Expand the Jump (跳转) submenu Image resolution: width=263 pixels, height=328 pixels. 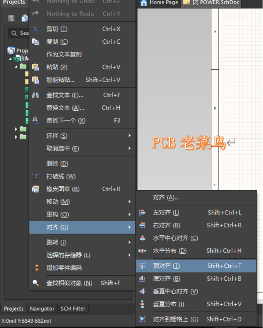[x=129, y=242]
